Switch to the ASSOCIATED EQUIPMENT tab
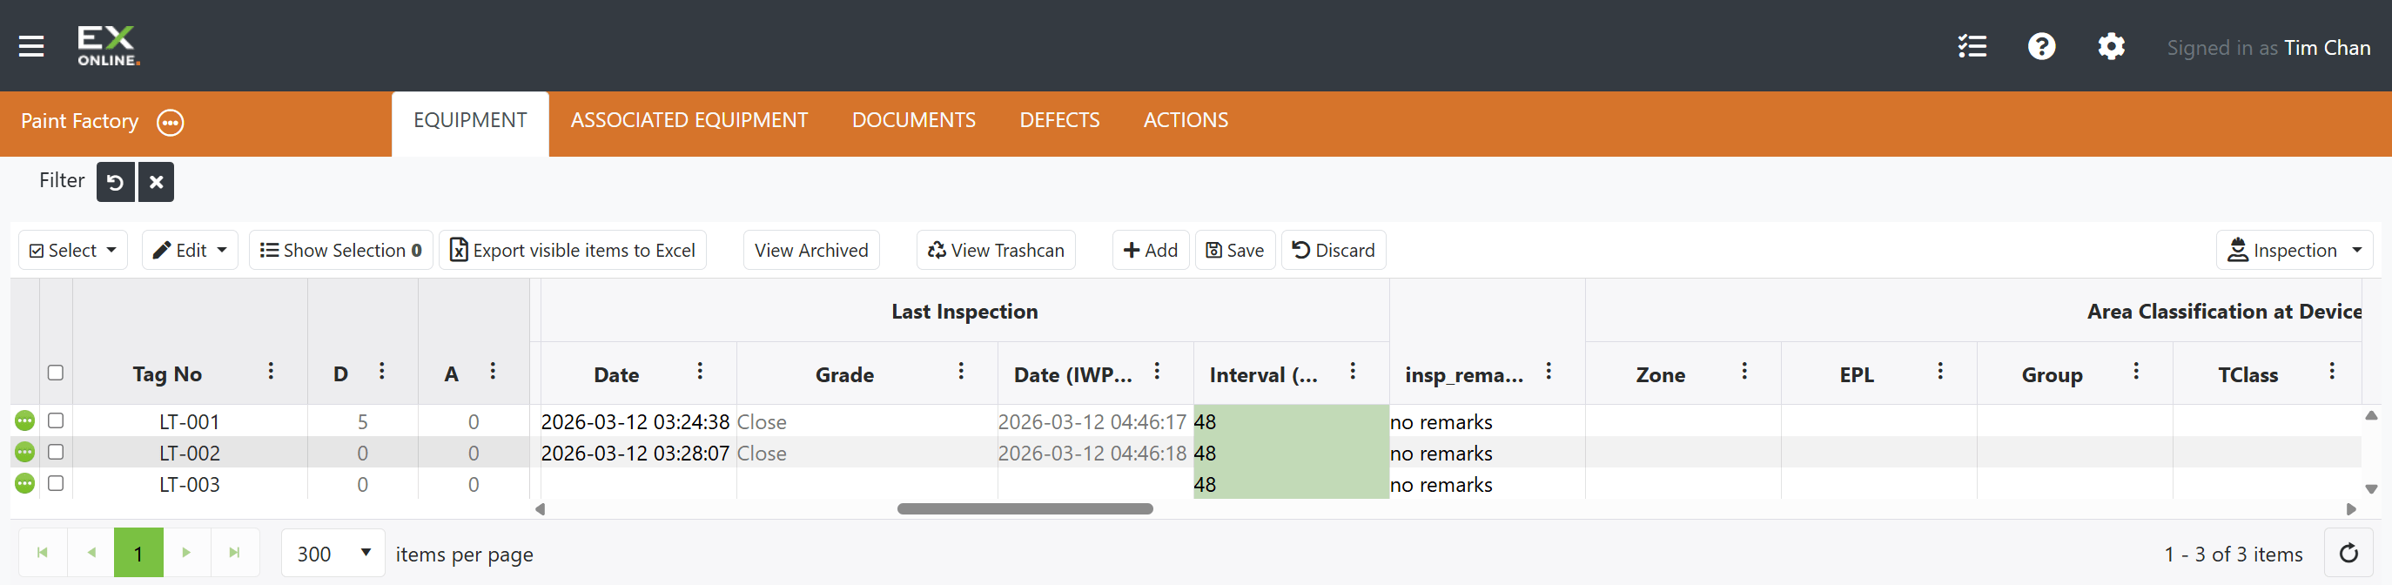This screenshot has height=585, width=2392. point(689,121)
